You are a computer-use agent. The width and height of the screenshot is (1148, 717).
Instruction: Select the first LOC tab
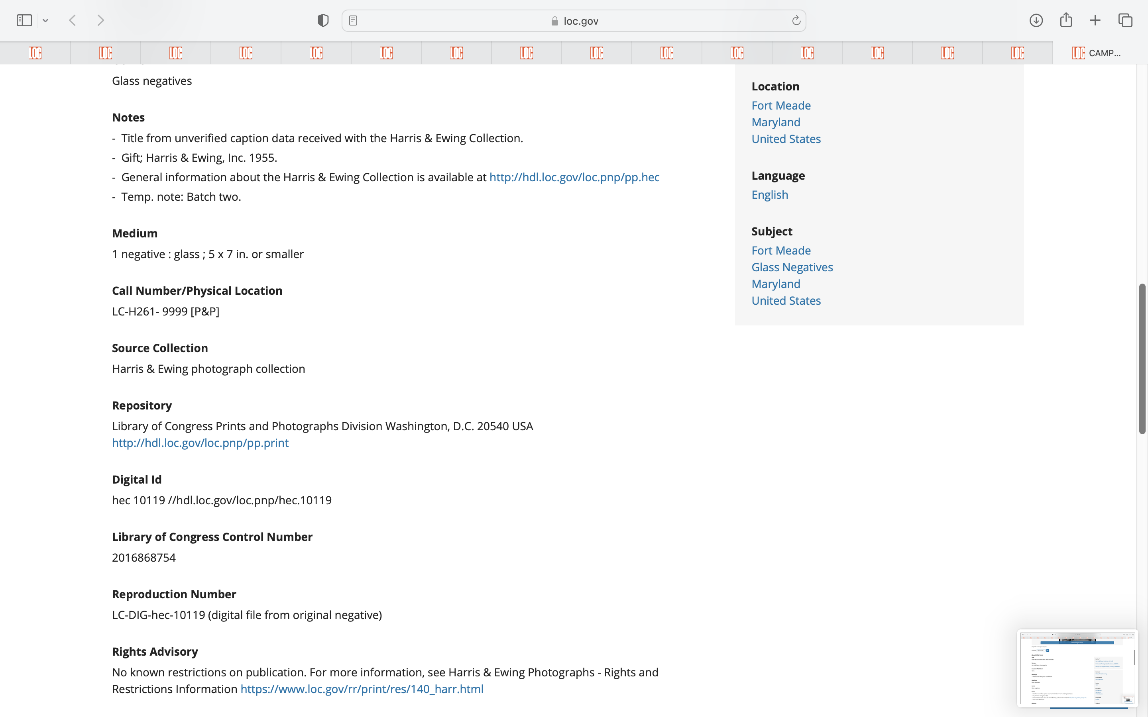point(35,53)
